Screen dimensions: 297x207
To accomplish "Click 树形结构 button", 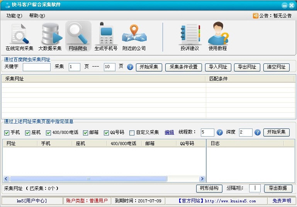I will [209, 188].
